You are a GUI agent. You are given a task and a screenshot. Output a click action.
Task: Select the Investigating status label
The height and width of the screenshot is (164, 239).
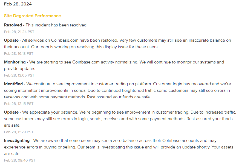(x=17, y=141)
